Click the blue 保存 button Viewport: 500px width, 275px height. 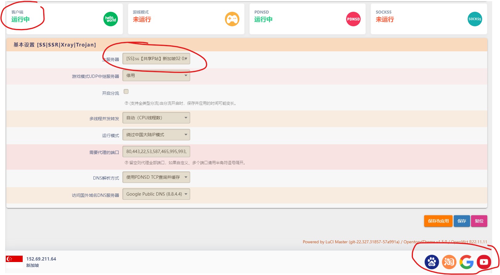(462, 221)
